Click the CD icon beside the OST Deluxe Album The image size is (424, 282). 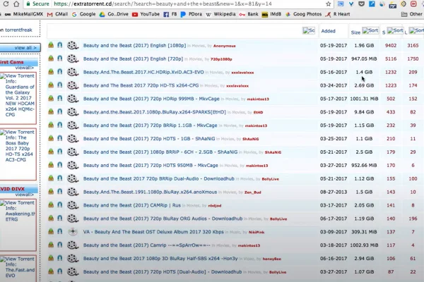73,231
